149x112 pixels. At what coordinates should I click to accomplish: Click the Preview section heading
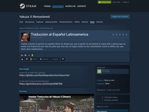click(23, 91)
